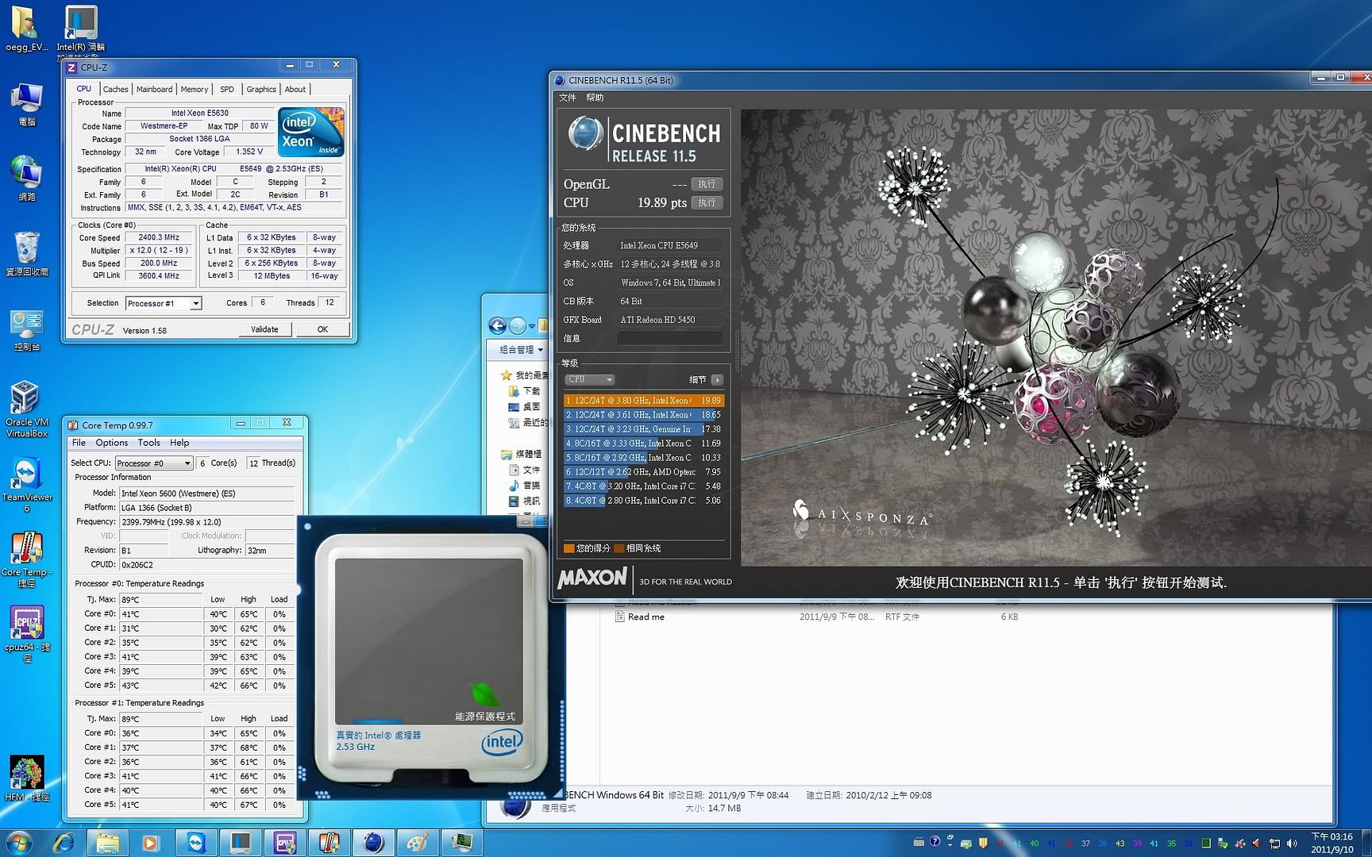
Task: Open the 電腦 desktop icon
Action: point(26,105)
